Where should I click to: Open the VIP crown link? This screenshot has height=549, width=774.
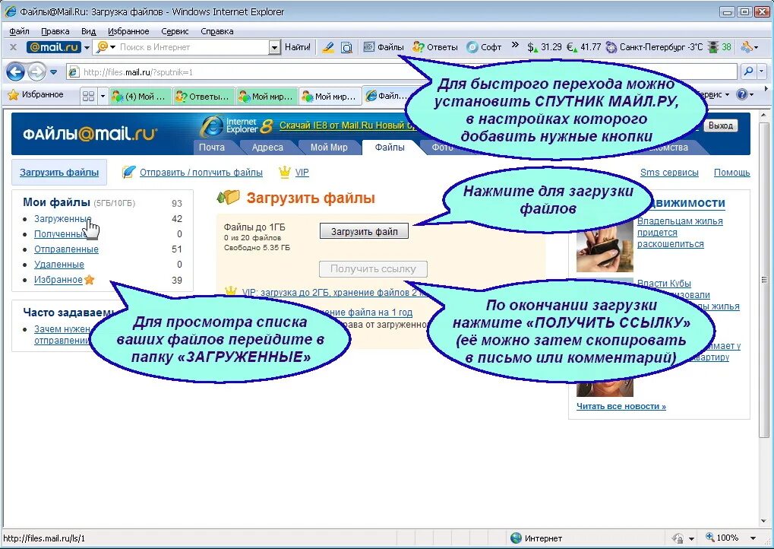click(294, 173)
